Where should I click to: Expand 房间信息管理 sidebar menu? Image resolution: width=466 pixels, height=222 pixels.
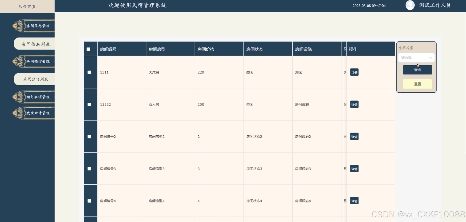pos(34,26)
